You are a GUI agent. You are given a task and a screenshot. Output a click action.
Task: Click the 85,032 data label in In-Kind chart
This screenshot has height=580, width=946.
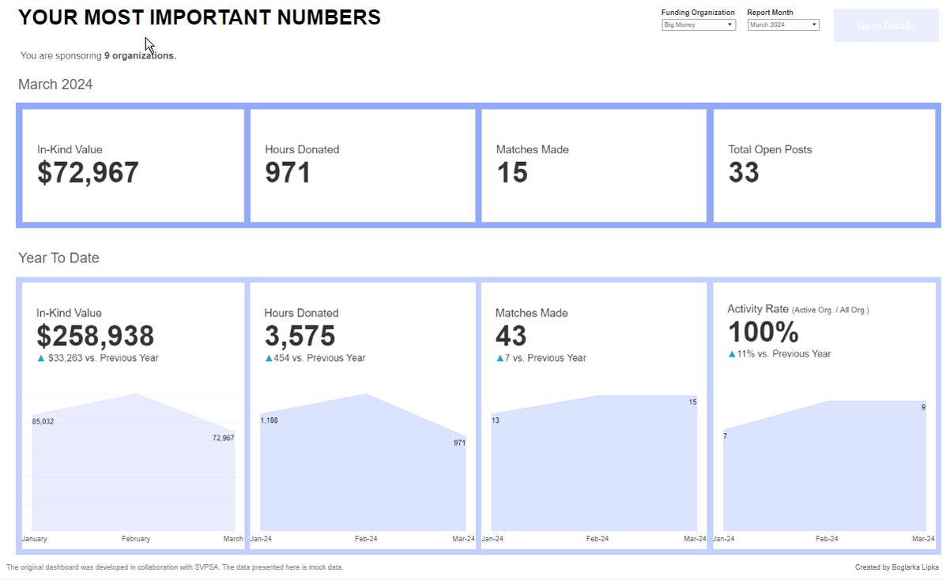tap(43, 421)
